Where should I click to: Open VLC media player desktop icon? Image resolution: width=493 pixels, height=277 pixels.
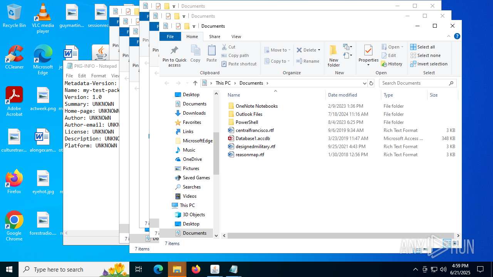coord(43,18)
